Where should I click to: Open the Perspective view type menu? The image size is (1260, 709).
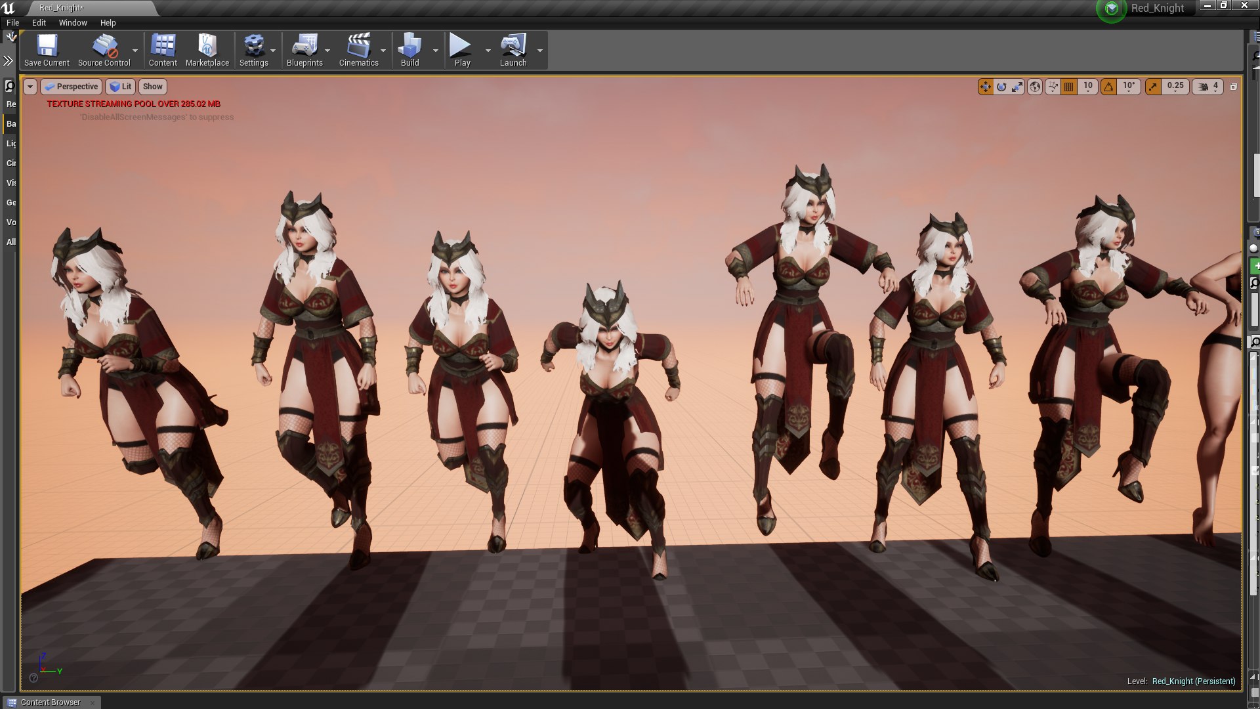click(71, 87)
